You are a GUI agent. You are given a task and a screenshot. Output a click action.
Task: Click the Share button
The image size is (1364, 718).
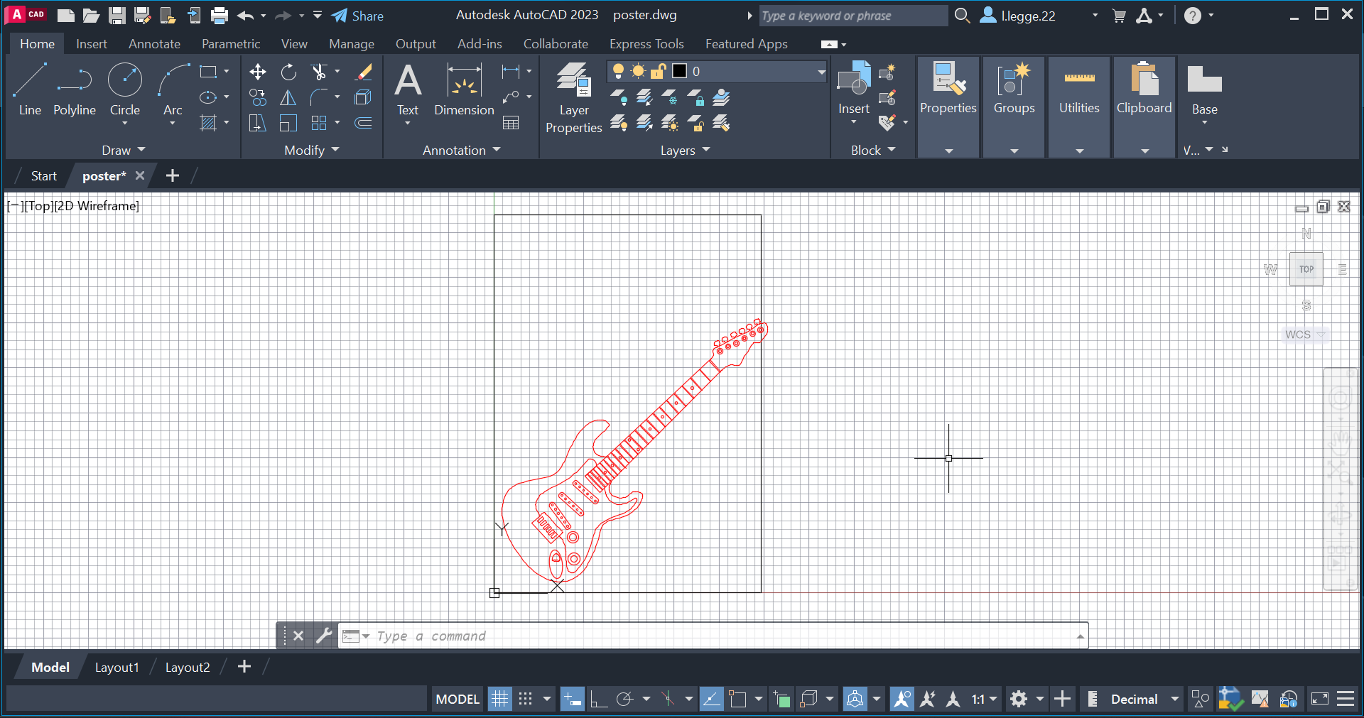pyautogui.click(x=358, y=16)
